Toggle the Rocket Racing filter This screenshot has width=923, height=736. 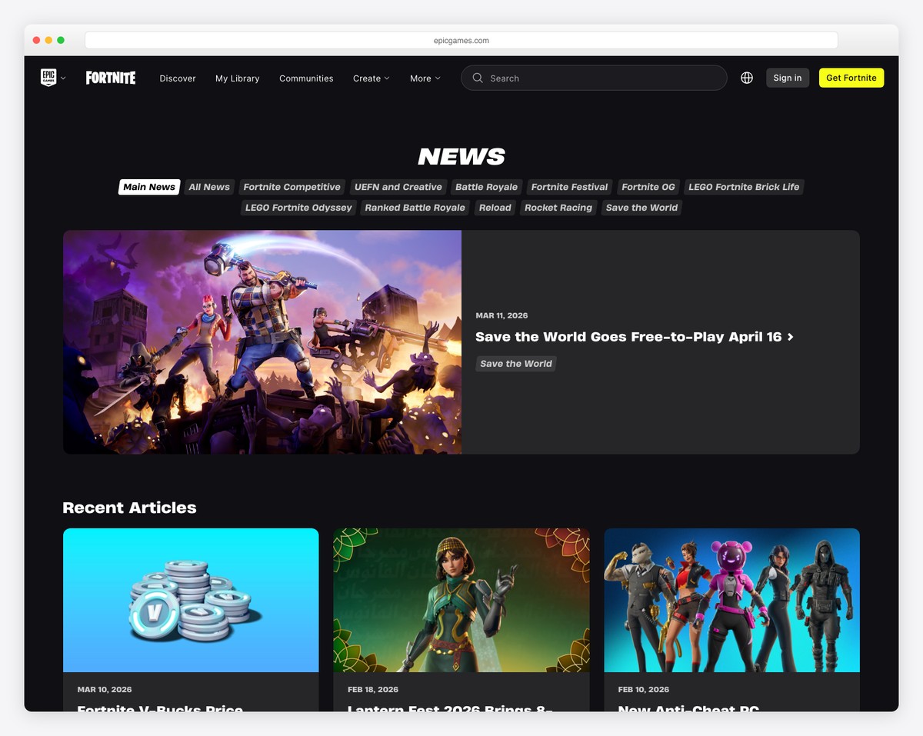click(x=558, y=207)
